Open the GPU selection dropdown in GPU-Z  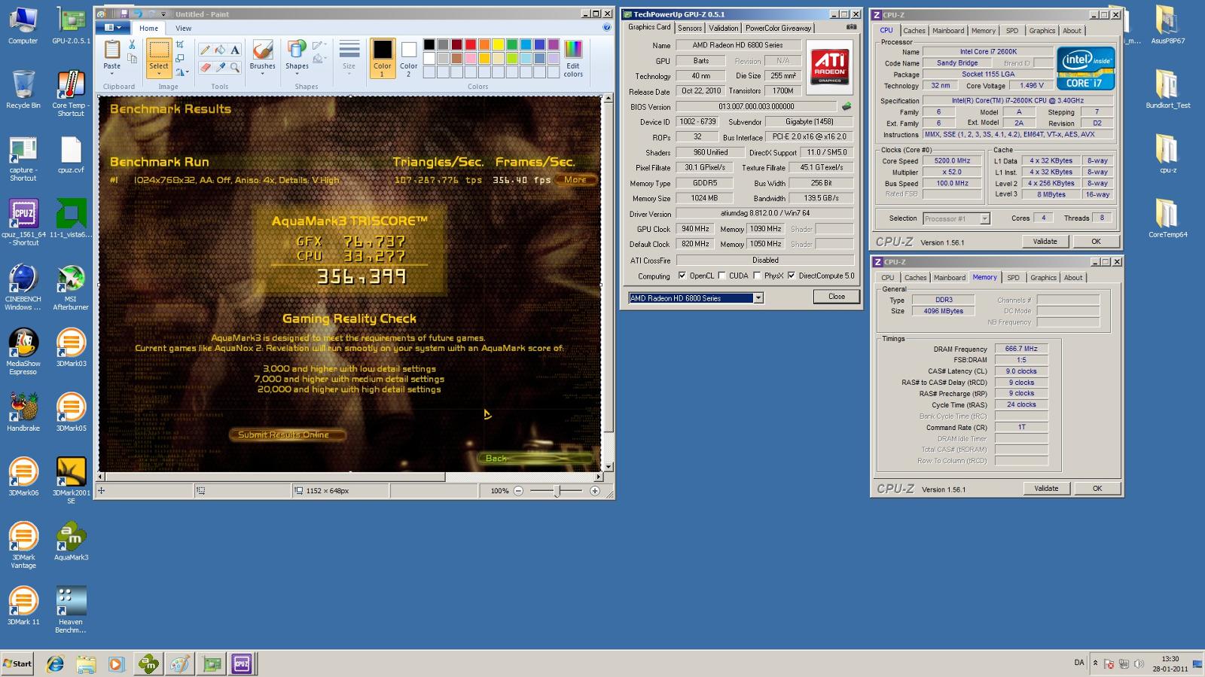click(758, 298)
